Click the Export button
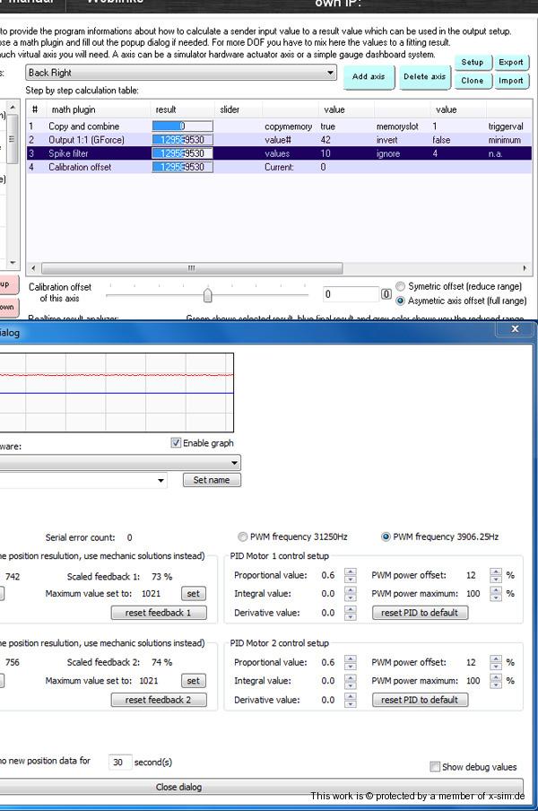Image resolution: width=538 pixels, height=811 pixels. coord(511,63)
